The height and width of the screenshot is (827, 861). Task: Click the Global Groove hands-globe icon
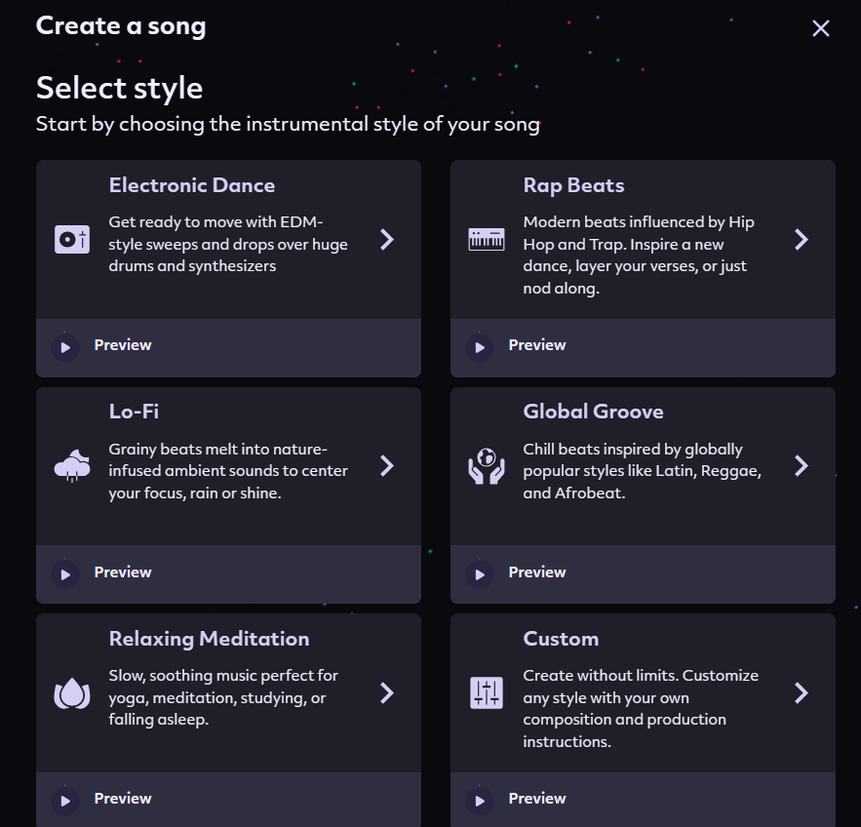click(487, 466)
